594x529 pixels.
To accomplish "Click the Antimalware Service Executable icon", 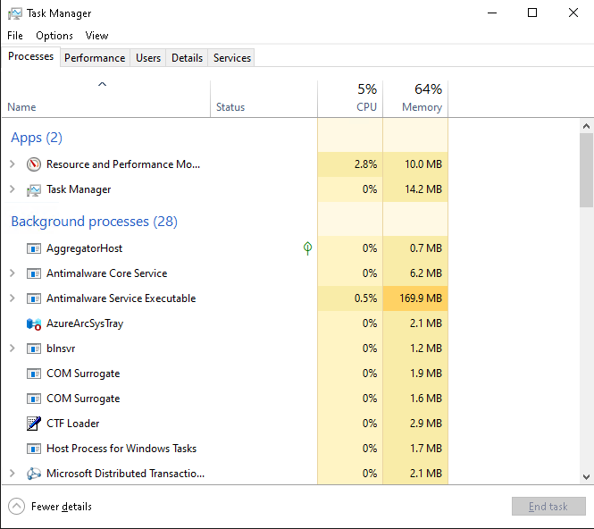I will 34,298.
